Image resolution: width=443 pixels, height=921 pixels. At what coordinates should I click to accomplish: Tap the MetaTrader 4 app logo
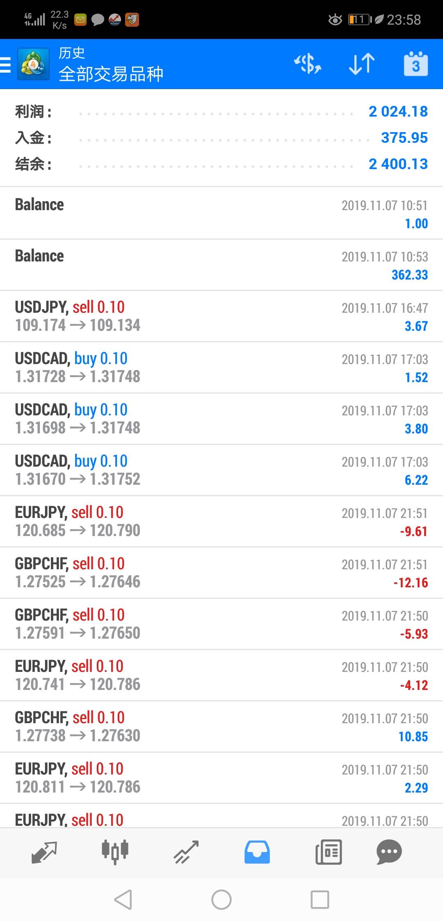pyautogui.click(x=33, y=64)
